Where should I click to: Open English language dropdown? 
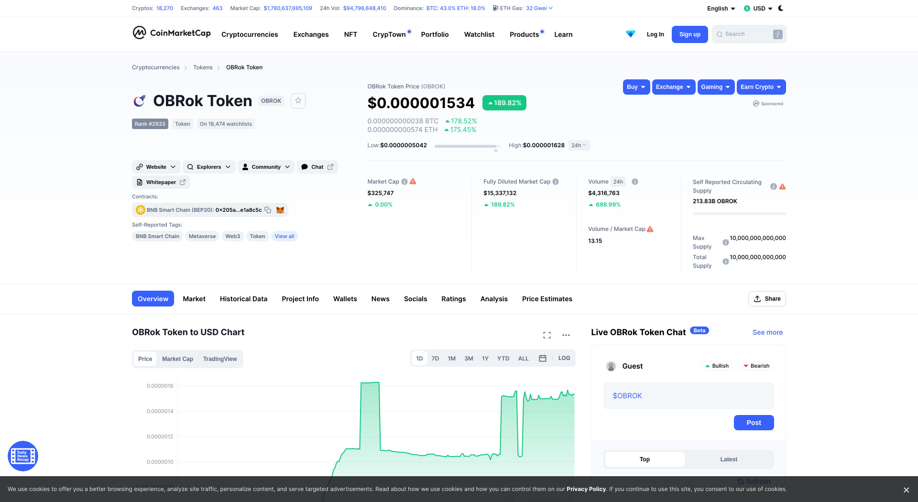pyautogui.click(x=721, y=9)
